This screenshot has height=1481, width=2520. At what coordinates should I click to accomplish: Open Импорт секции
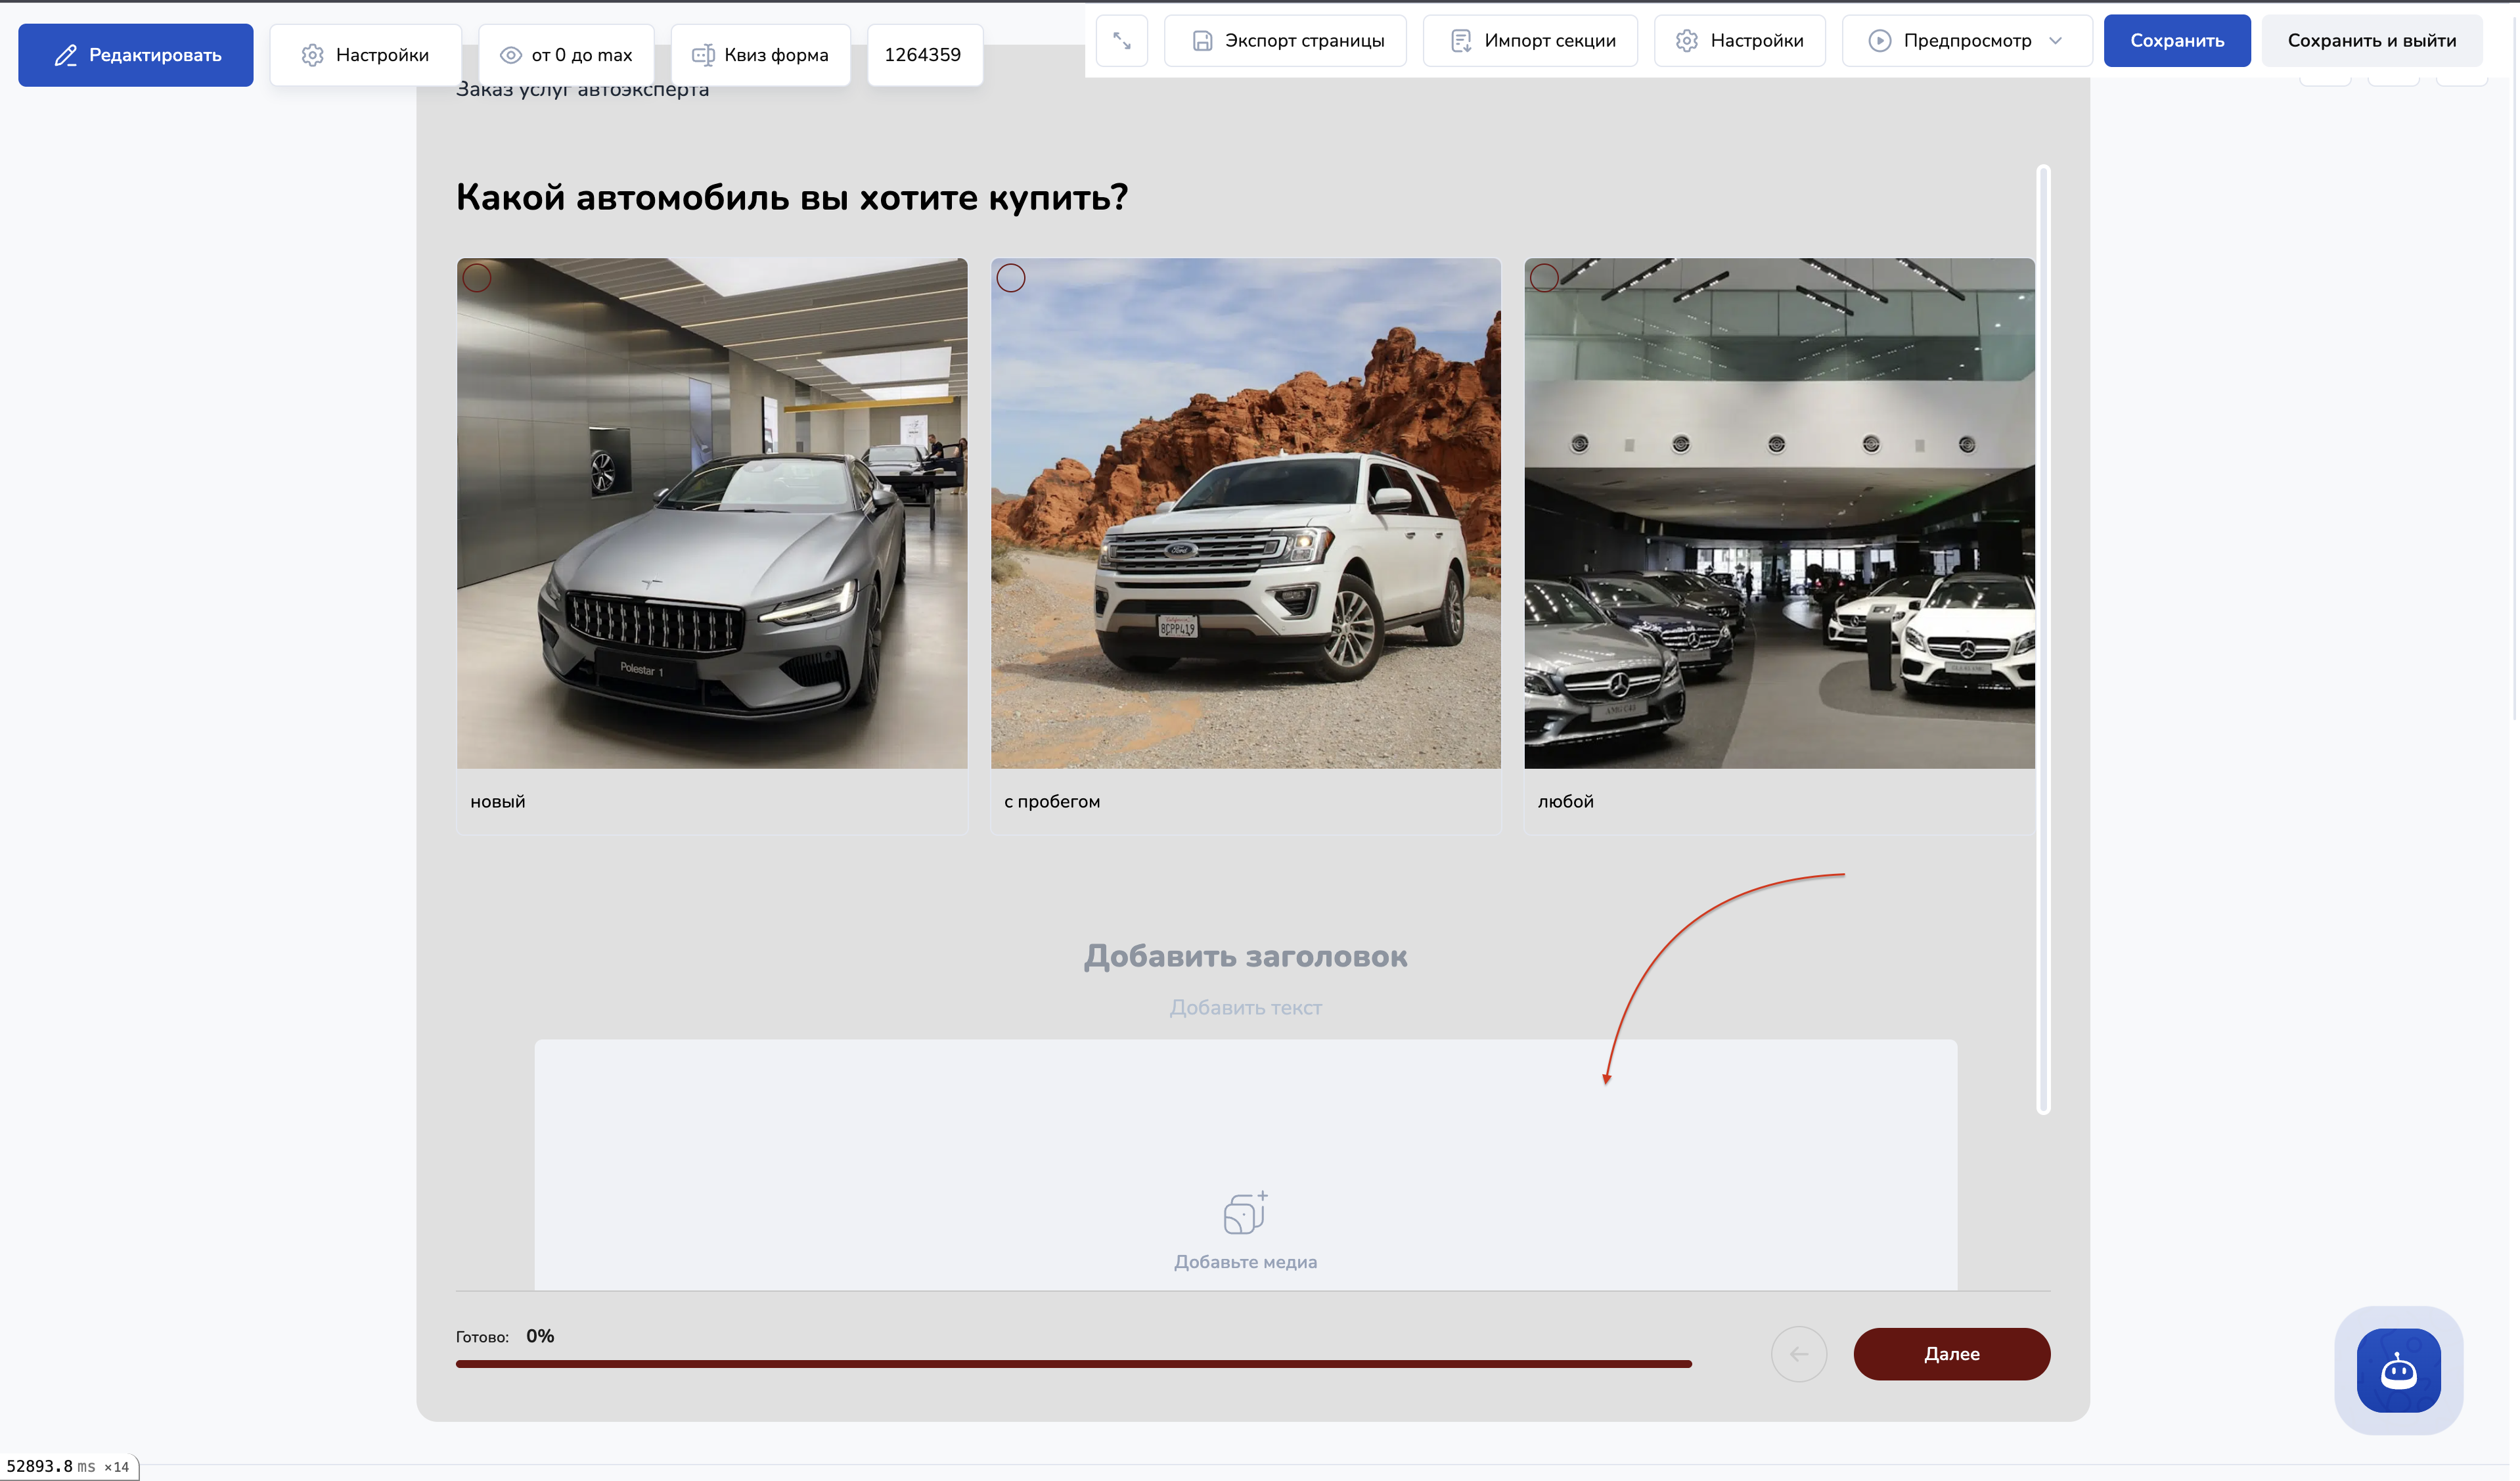(x=1530, y=41)
